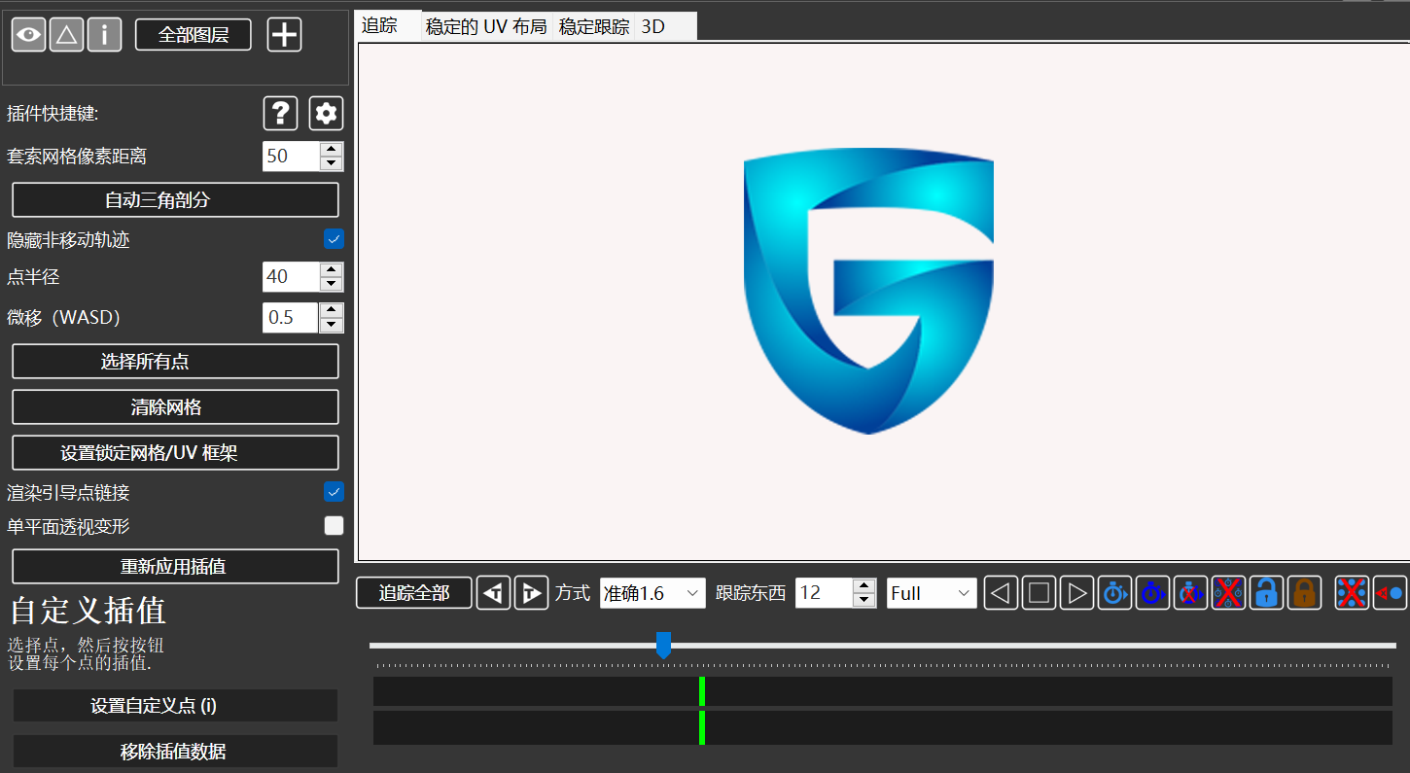Viewport: 1410px width, 773px height.
Task: Click the 跟踪东西 value field
Action: click(x=824, y=593)
